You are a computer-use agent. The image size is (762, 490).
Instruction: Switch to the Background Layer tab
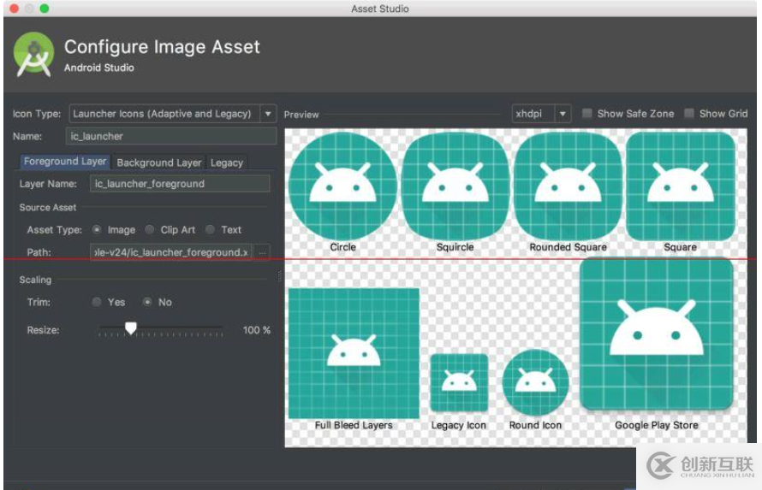(x=159, y=162)
